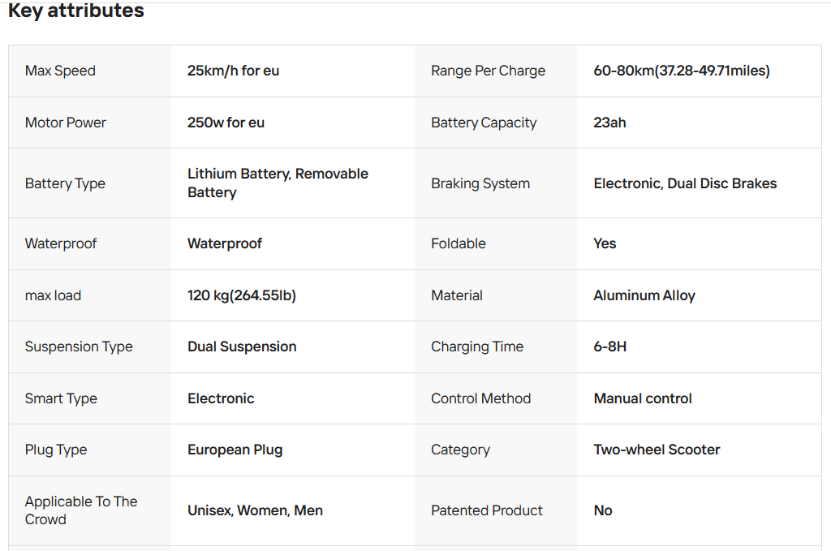Select the Braking System label
Image resolution: width=831 pixels, height=551 pixels.
pos(480,183)
